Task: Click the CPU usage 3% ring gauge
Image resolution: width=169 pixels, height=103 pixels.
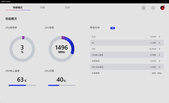Action: pyautogui.click(x=22, y=49)
